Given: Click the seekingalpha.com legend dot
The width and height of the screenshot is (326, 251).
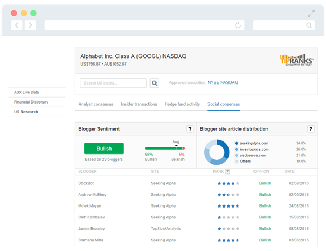Looking at the screenshot, I should 236,143.
